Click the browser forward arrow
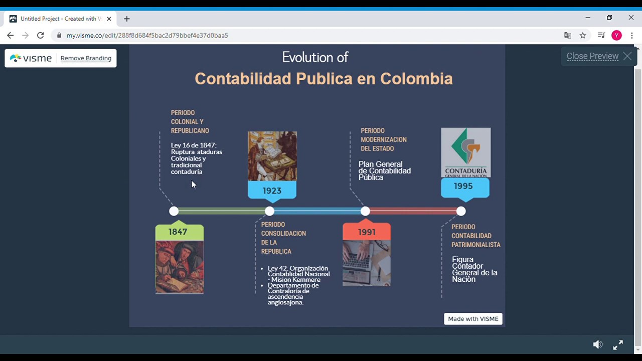This screenshot has height=361, width=642. 26,35
